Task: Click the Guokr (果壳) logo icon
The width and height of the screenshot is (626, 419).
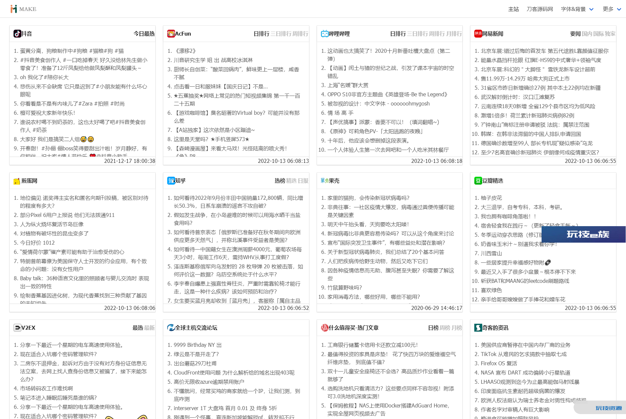Action: (x=325, y=181)
